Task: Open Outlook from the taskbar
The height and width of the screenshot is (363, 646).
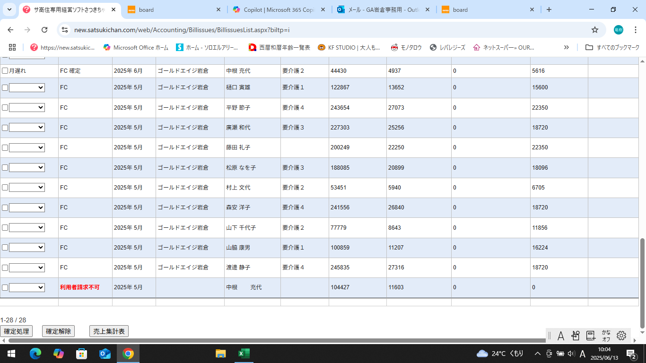Action: tap(105, 354)
